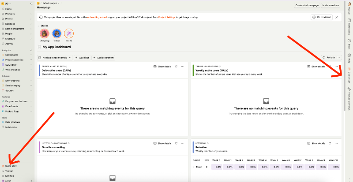The image size is (353, 182).
Task: Refresh the Growth accounting insight card
Action: pos(176,143)
